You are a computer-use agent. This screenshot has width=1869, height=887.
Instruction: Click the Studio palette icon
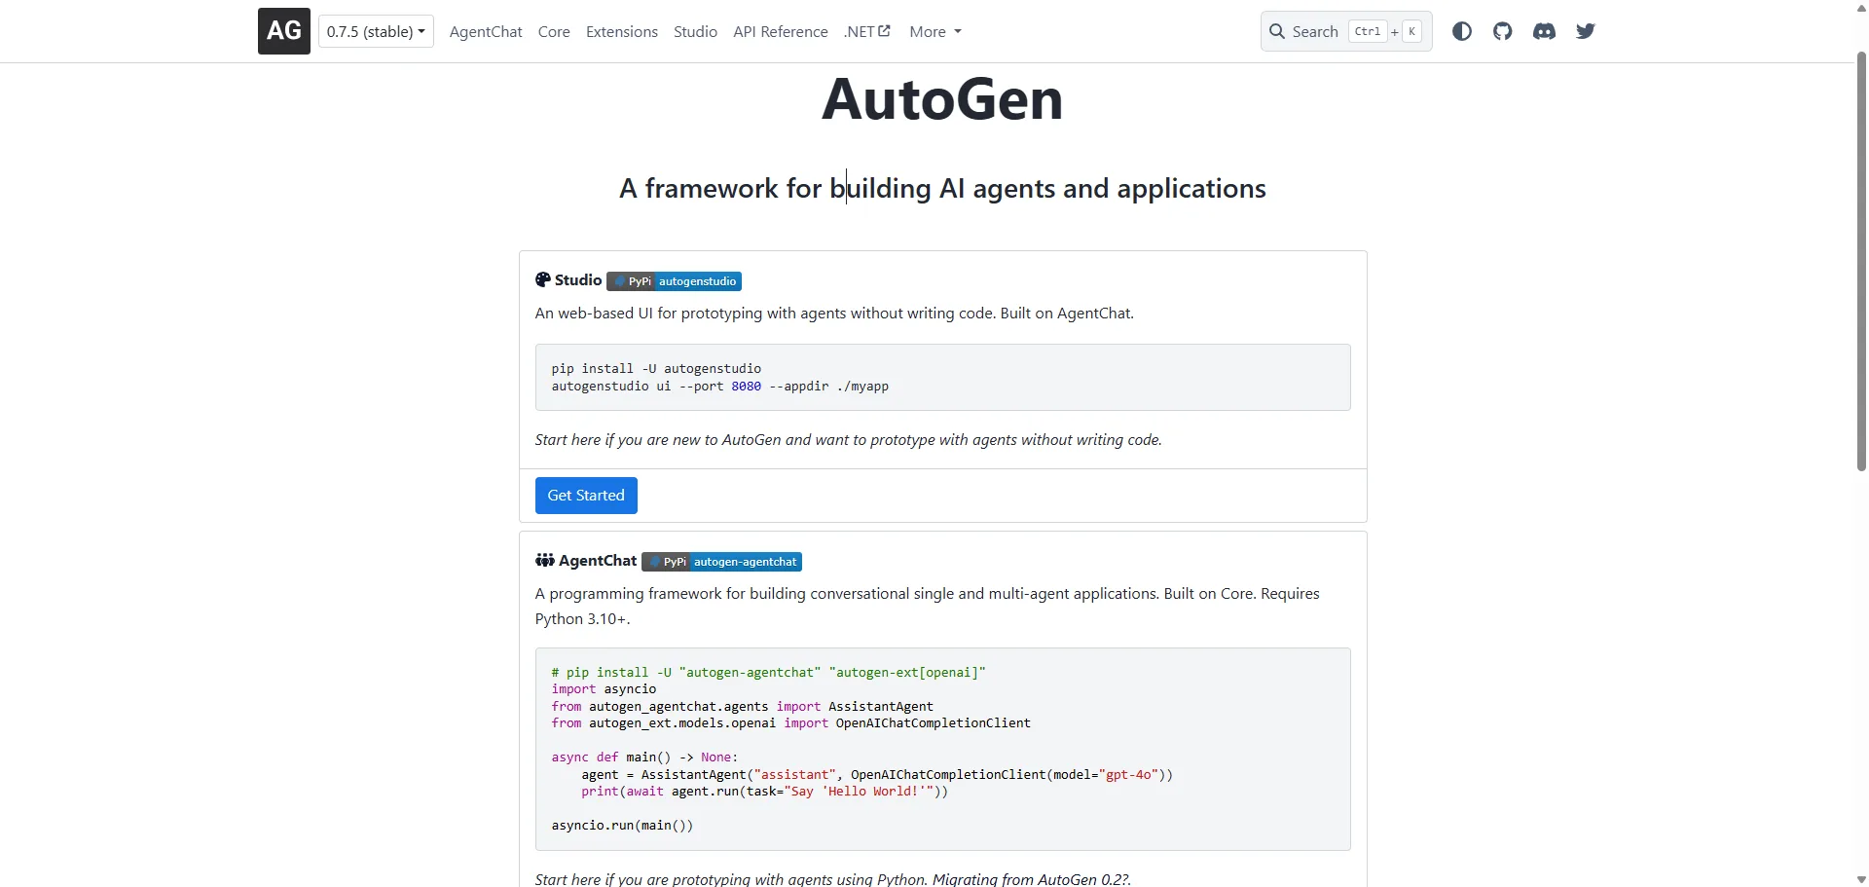(x=543, y=279)
